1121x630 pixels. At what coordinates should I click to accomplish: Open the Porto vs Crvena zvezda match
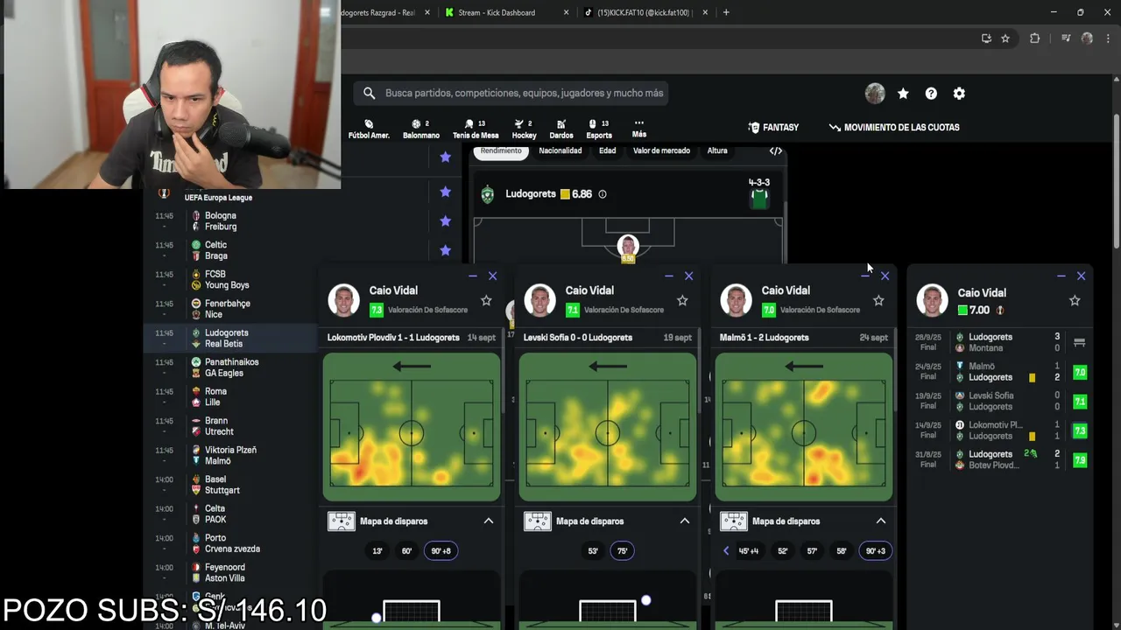click(x=230, y=543)
